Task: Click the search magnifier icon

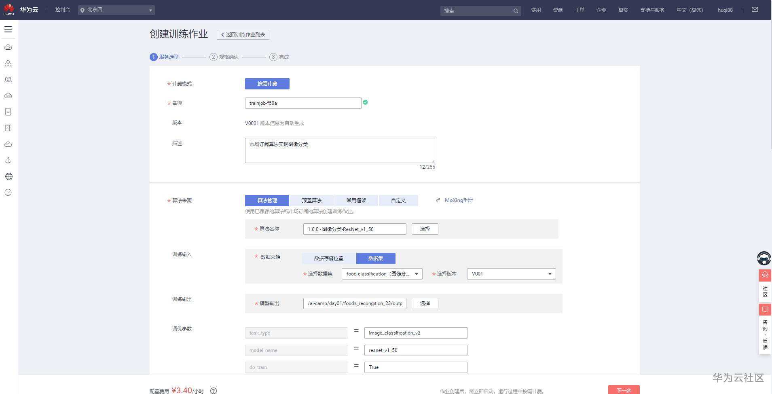Action: [516, 11]
